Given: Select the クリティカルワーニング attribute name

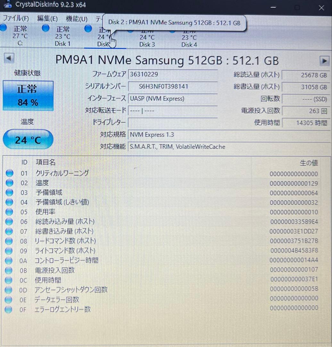Looking at the screenshot, I should 62,173.
